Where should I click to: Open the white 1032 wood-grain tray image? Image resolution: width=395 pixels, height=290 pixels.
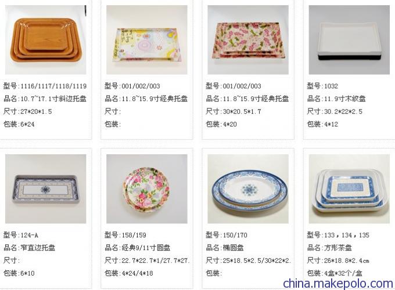coord(349,40)
